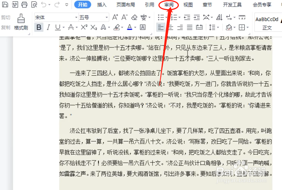This screenshot has width=282, height=190.
Task: Click the 剪切 cut button
Action: coord(5,18)
